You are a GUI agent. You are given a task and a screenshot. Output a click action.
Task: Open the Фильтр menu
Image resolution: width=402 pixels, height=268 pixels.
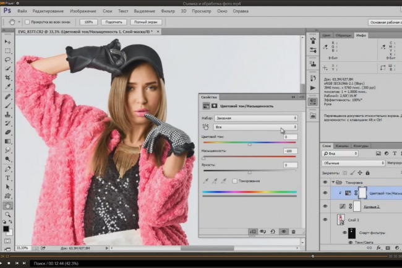[168, 11]
